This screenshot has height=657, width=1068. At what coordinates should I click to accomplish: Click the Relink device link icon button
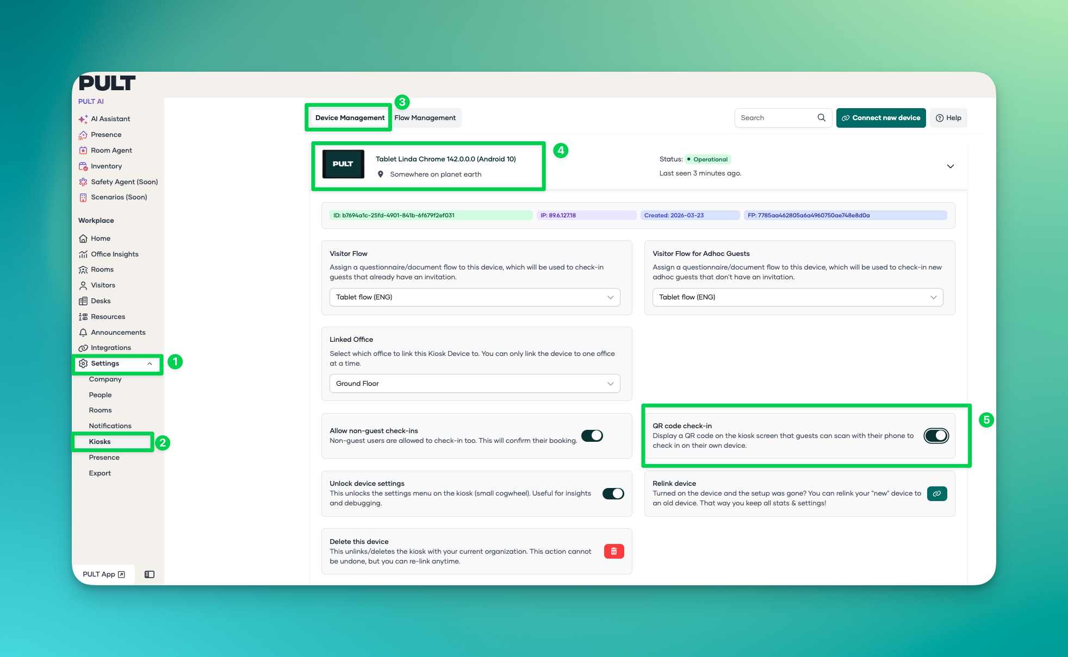936,493
